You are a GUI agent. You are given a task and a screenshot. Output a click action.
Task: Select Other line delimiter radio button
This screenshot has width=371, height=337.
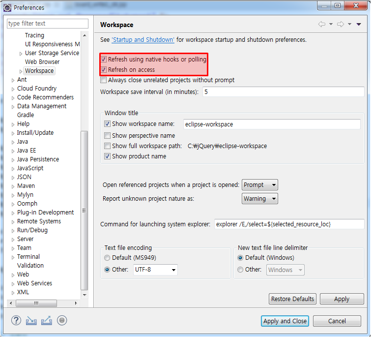click(x=240, y=270)
